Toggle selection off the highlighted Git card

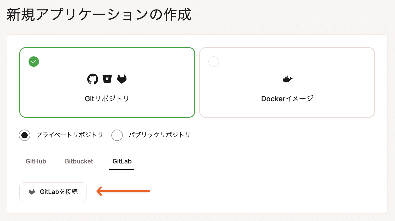click(107, 83)
